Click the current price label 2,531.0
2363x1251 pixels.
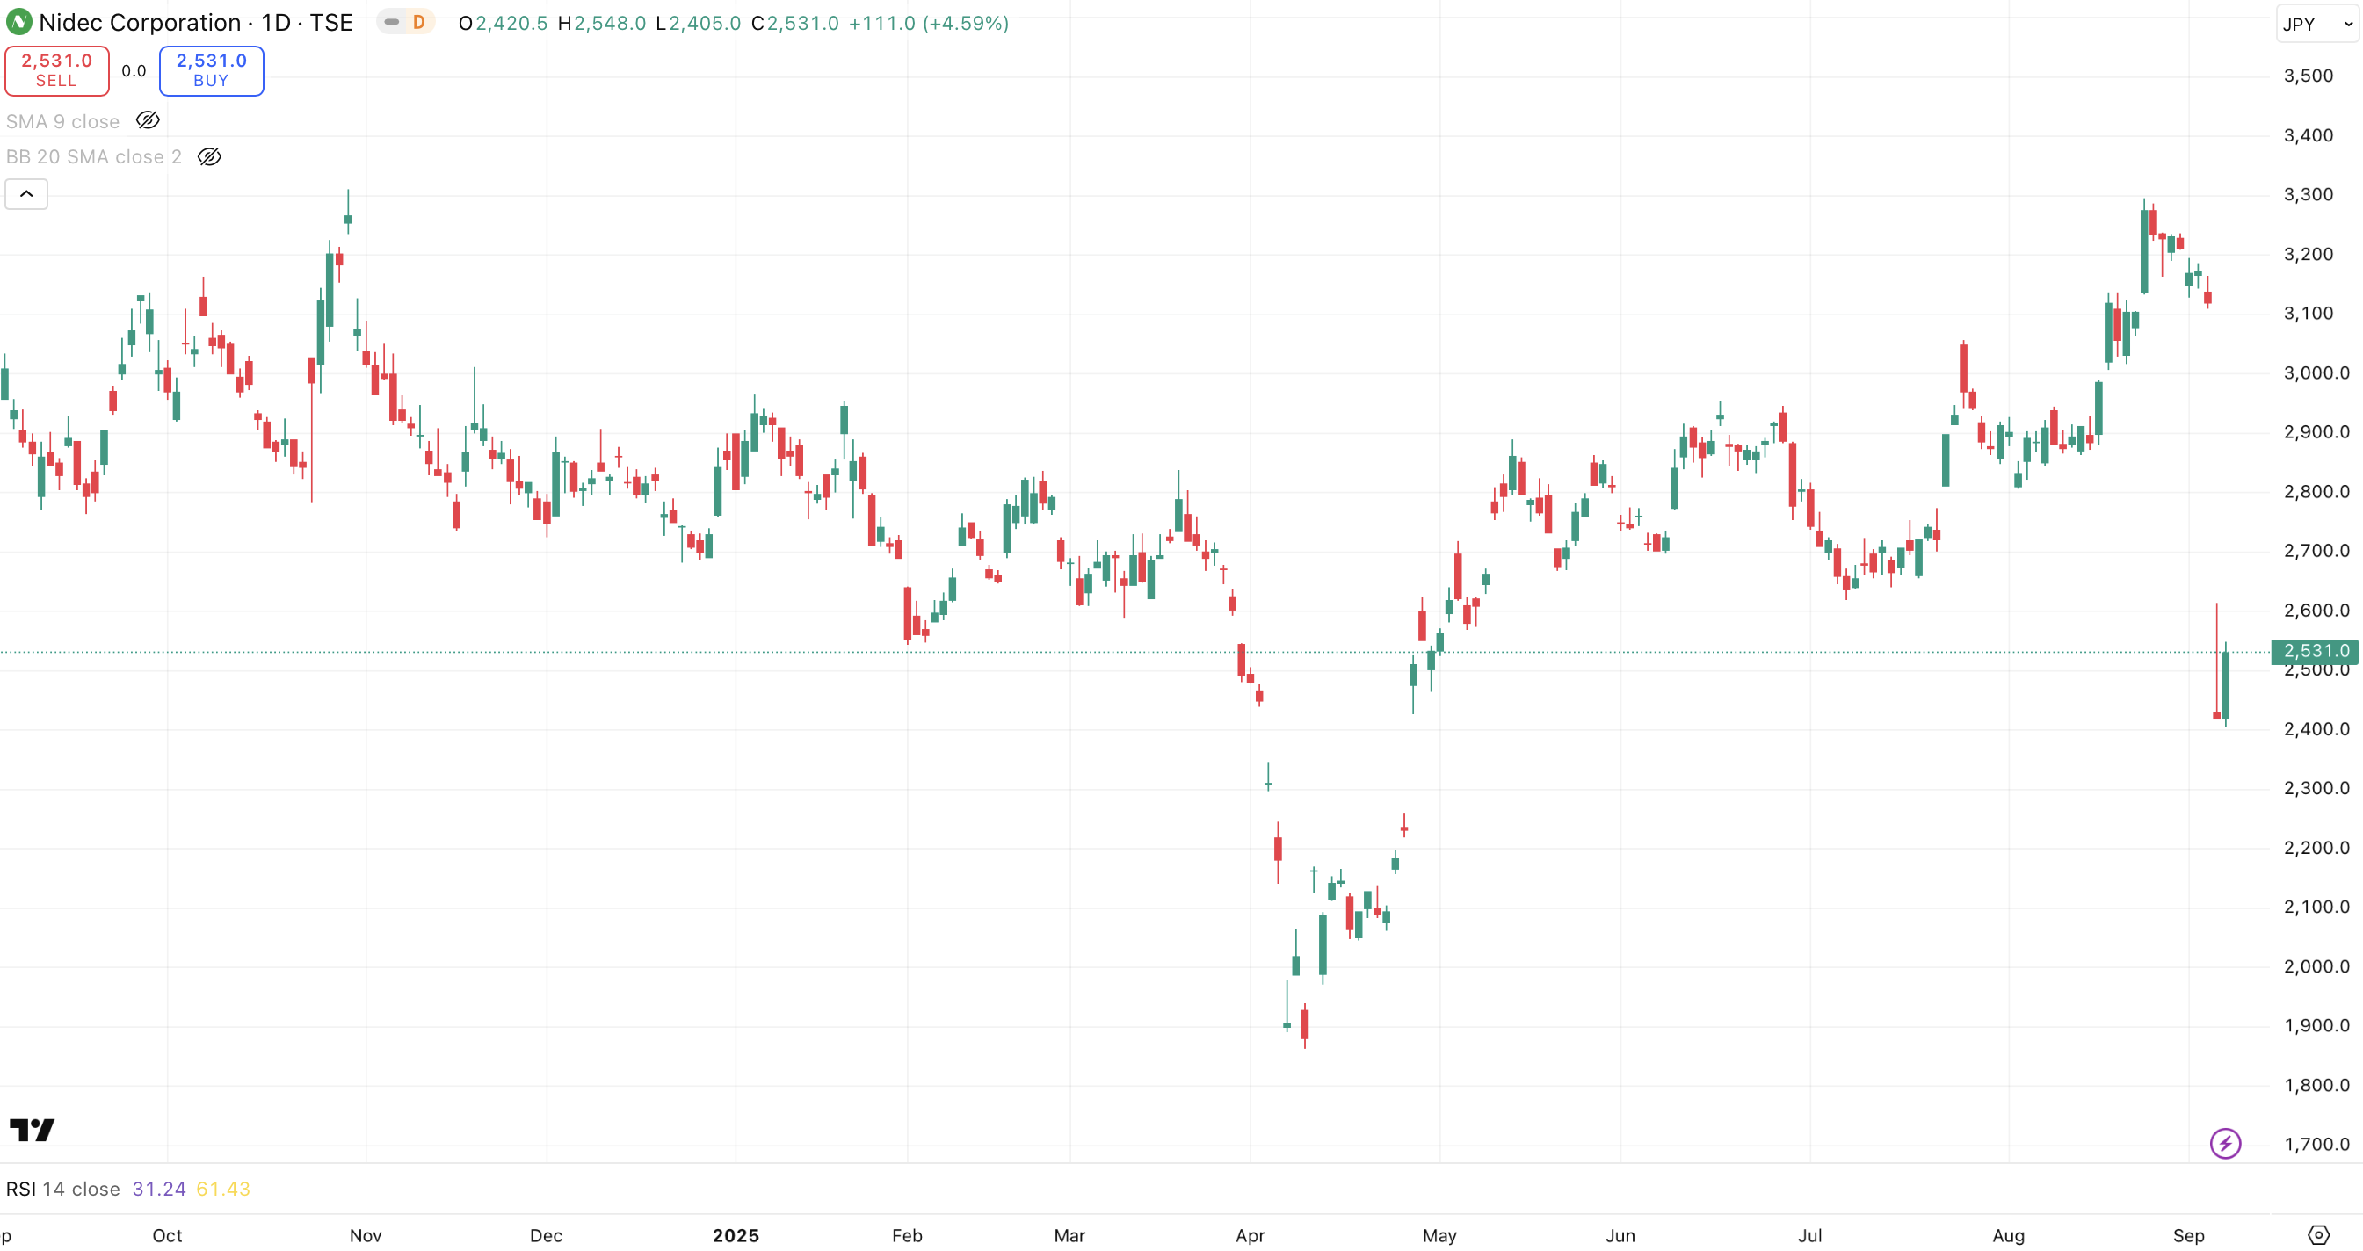tap(2316, 651)
